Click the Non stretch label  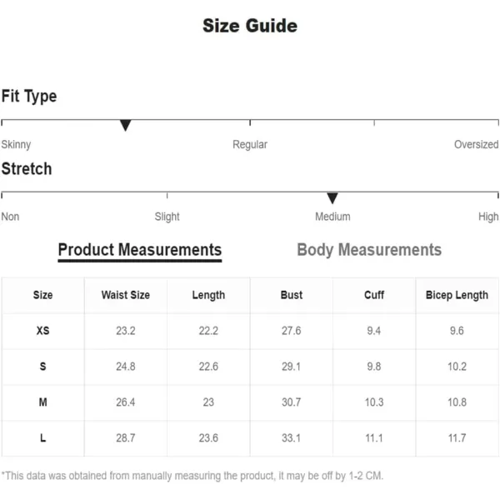pos(10,217)
